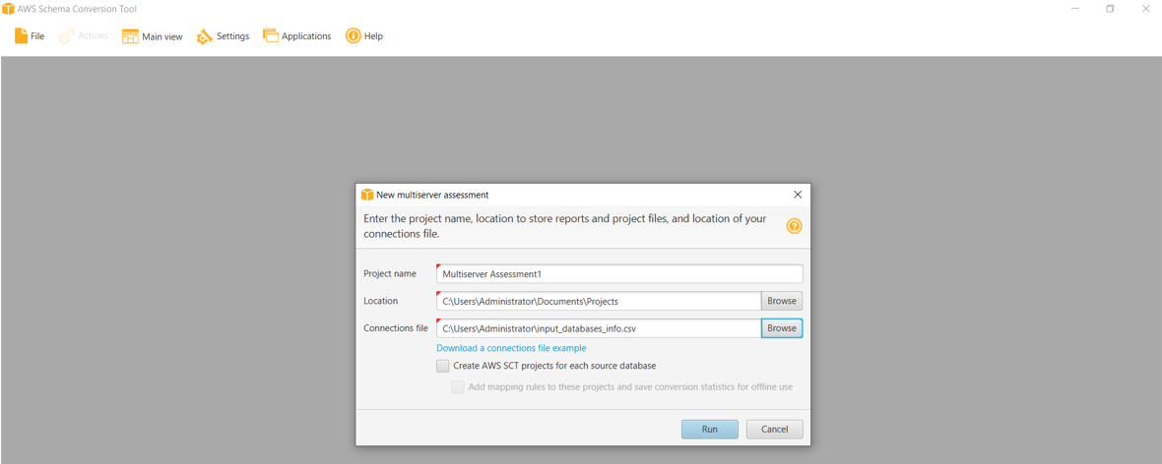Minimize the AWS Schema Conversion Tool window
The image size is (1162, 464).
1074,9
